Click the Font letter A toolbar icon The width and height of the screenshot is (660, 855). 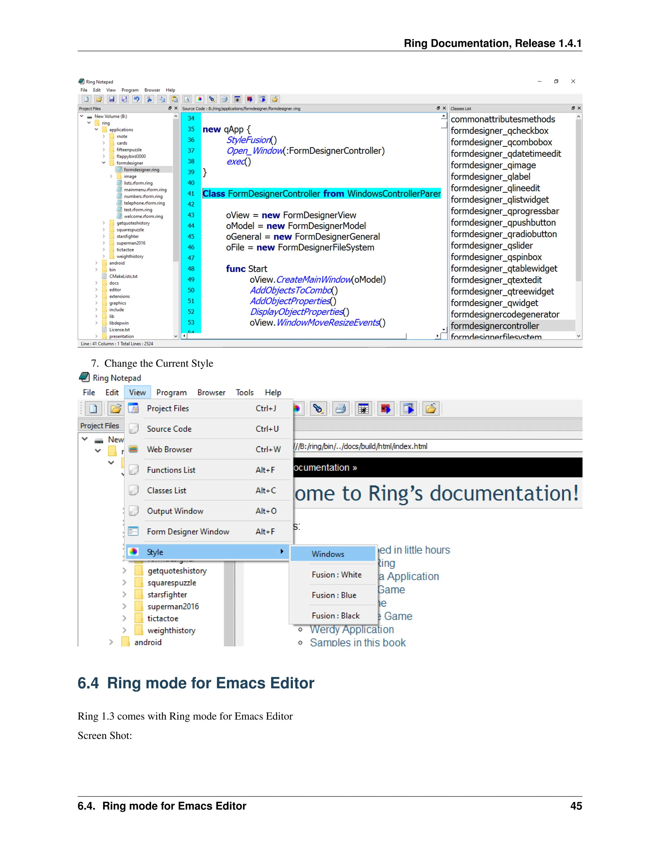187,99
